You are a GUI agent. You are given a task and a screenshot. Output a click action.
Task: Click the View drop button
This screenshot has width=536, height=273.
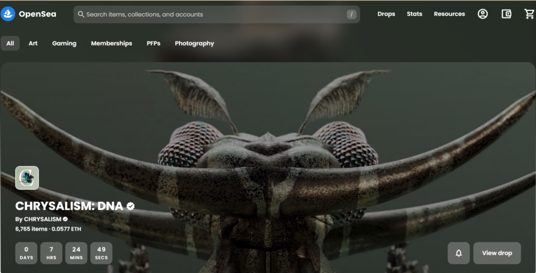point(497,253)
